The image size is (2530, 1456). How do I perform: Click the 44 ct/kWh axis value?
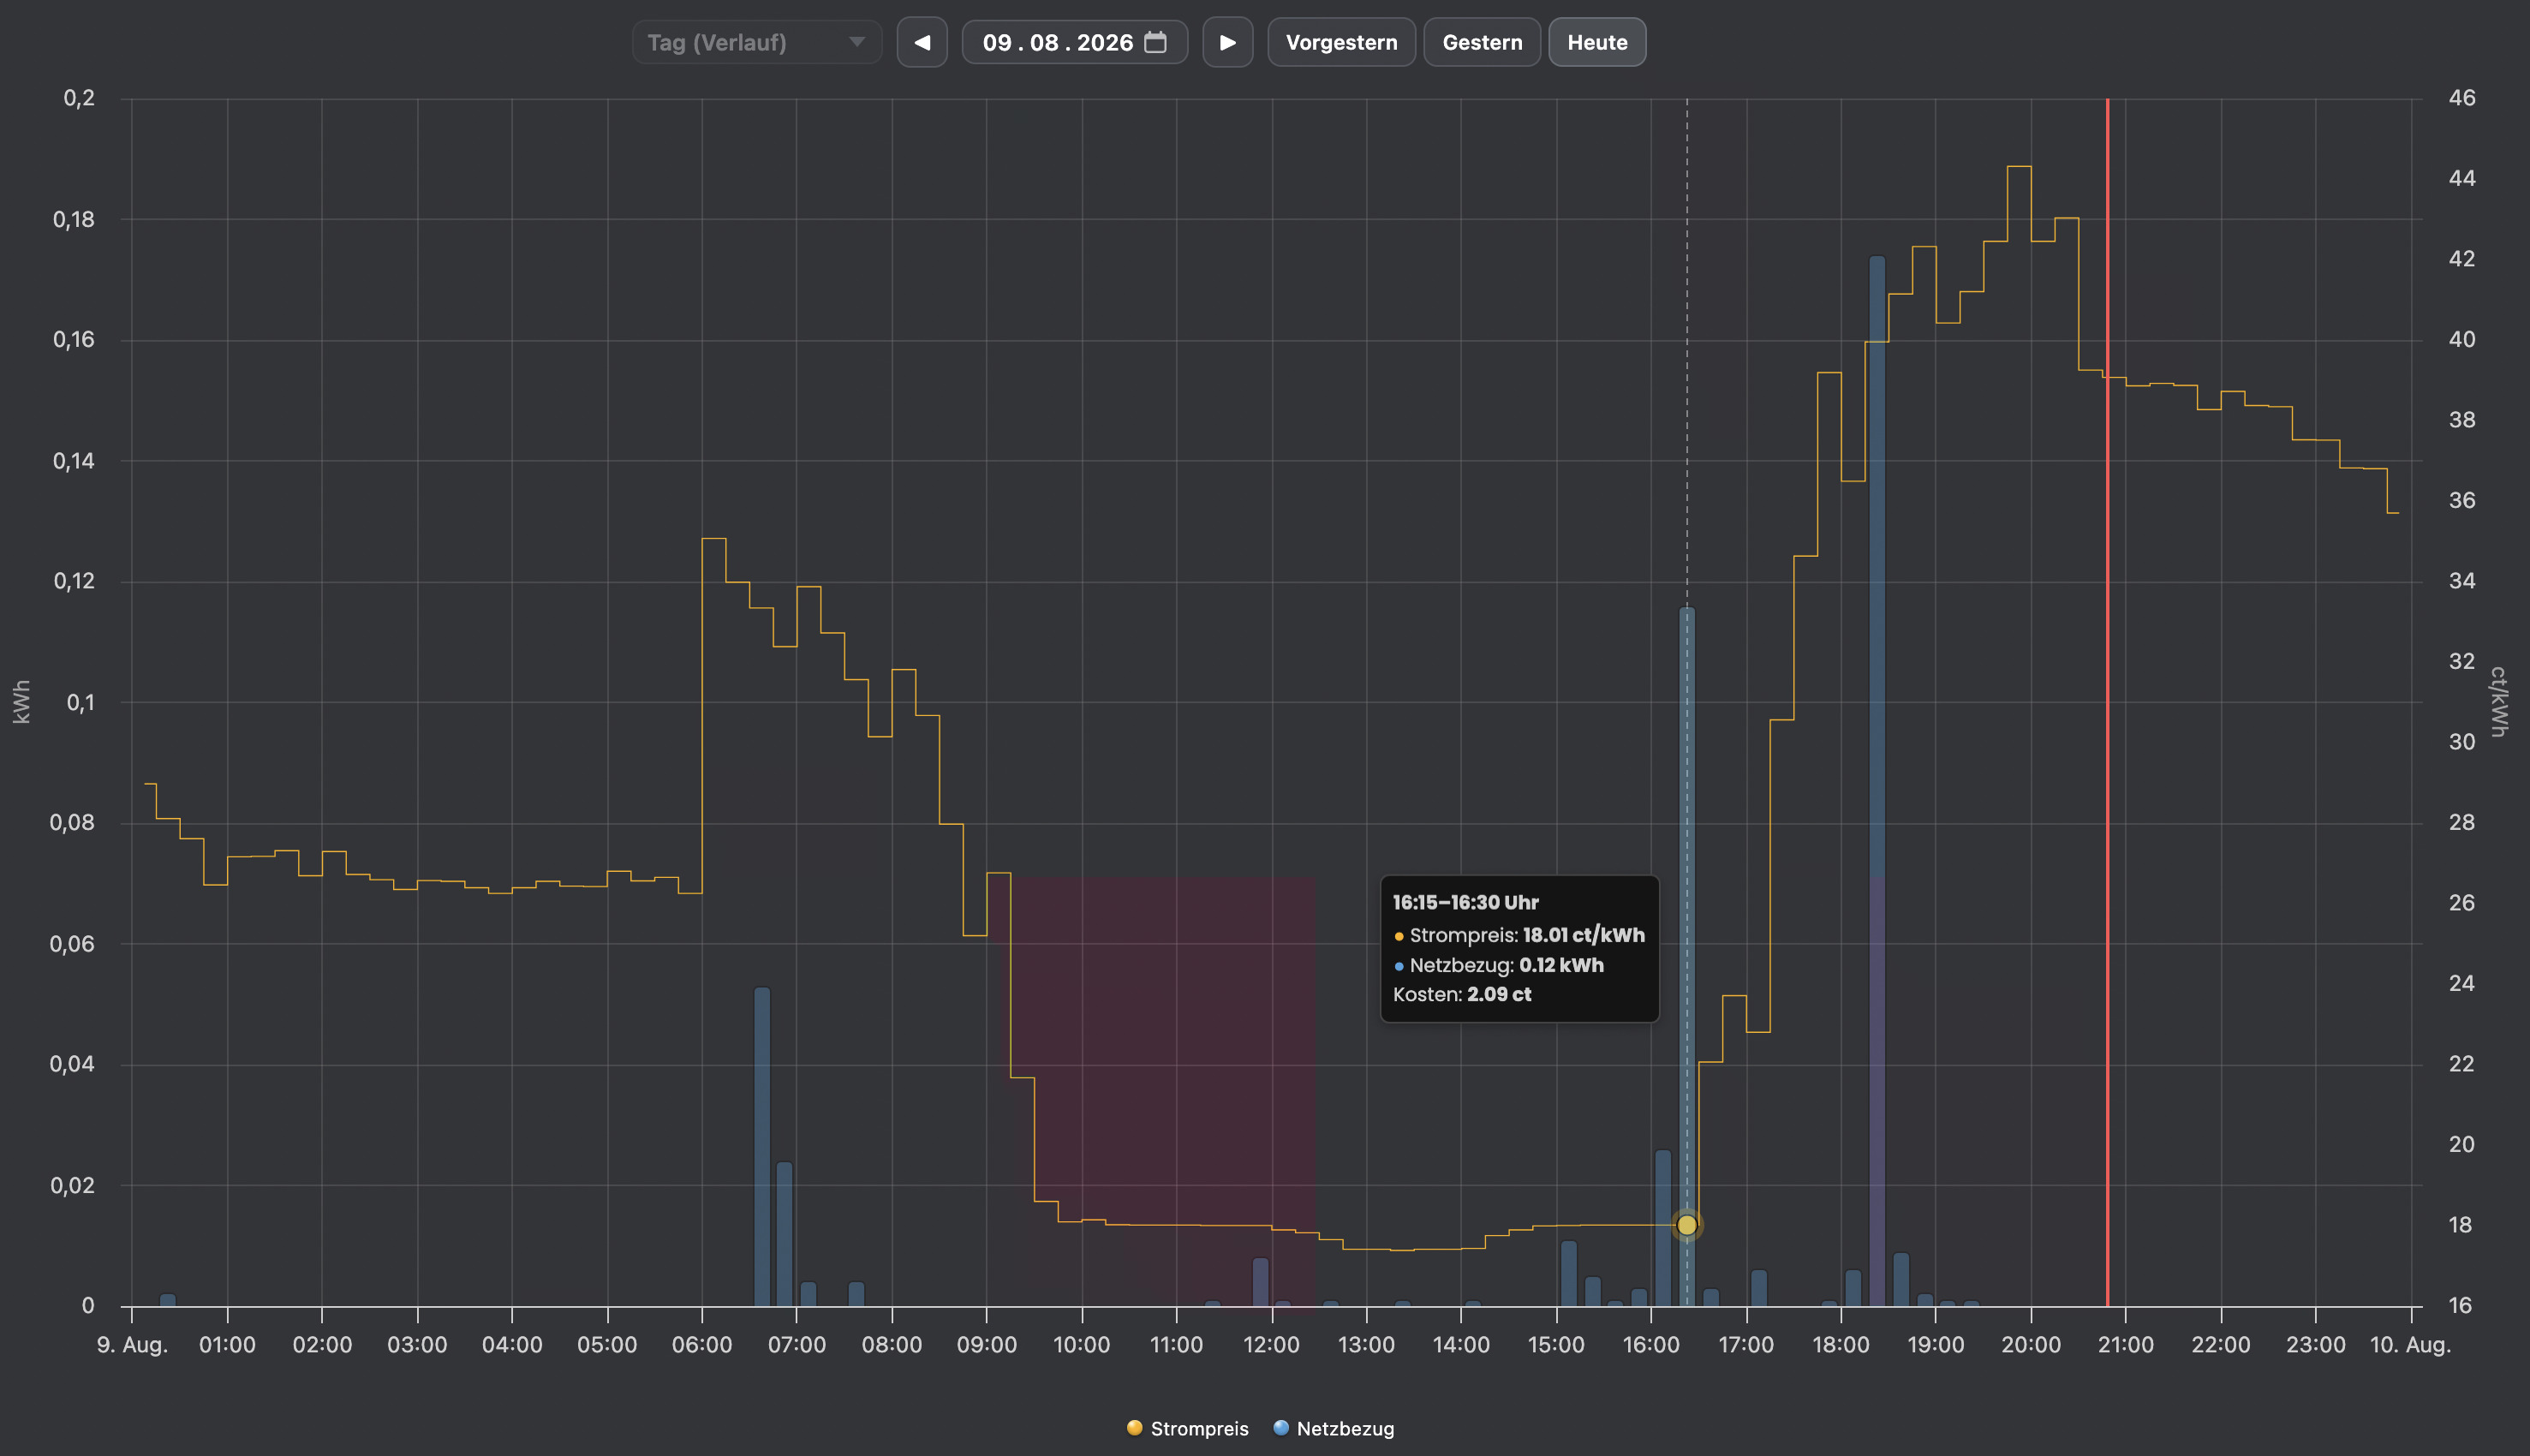point(2462,178)
